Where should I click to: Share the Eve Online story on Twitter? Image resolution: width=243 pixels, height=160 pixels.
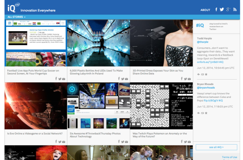60,142
